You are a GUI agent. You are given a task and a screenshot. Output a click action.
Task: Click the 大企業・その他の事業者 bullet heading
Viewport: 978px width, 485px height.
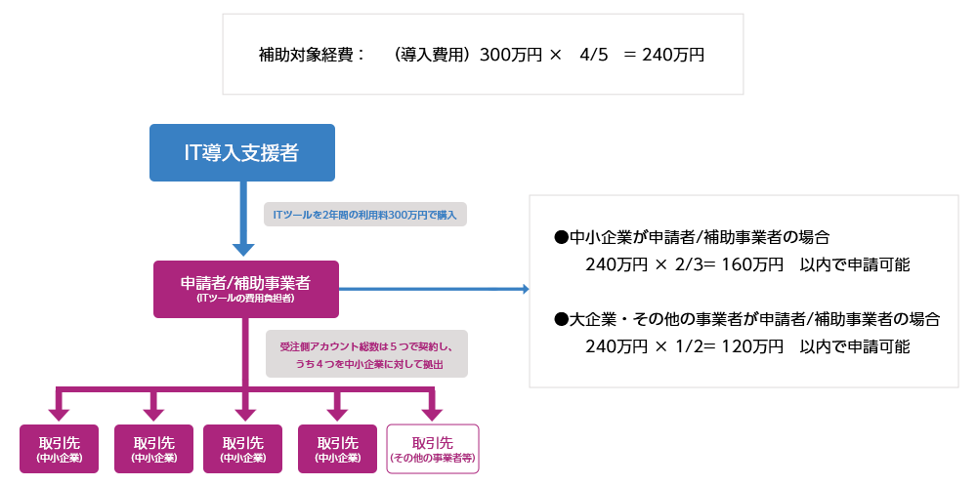tap(747, 319)
